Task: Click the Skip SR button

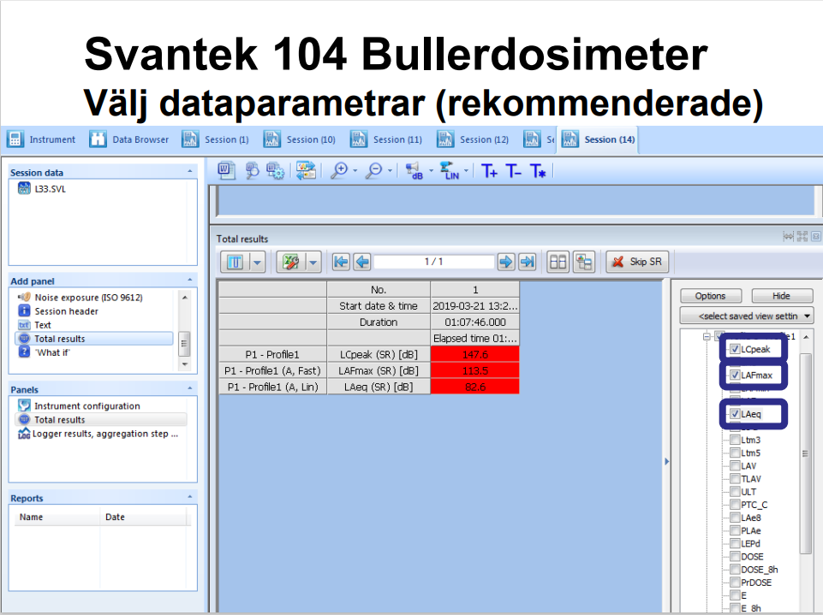Action: [637, 262]
